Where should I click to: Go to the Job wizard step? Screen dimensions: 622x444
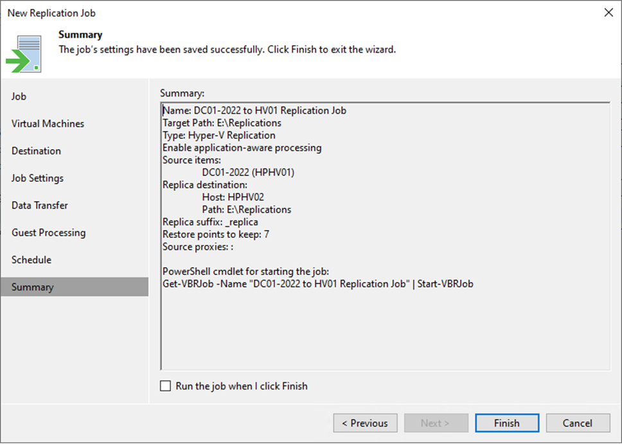(x=19, y=96)
